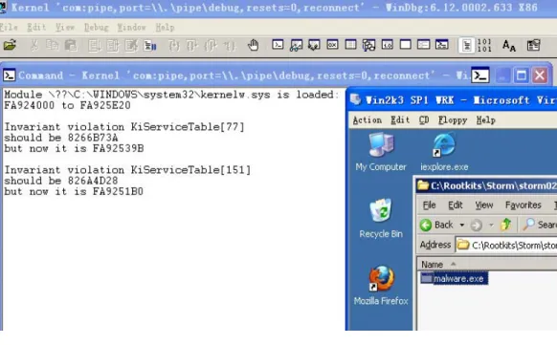Open the Command window from toolbar icon
The width and height of the screenshot is (557, 345).
tap(278, 45)
